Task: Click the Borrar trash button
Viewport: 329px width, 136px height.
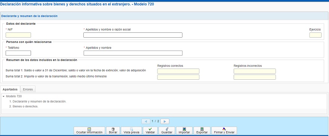Action: coord(113,130)
